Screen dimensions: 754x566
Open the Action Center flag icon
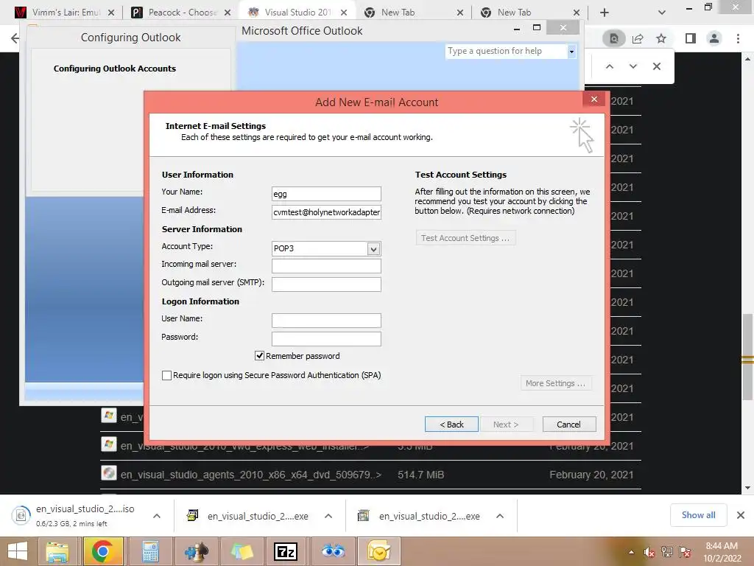686,552
